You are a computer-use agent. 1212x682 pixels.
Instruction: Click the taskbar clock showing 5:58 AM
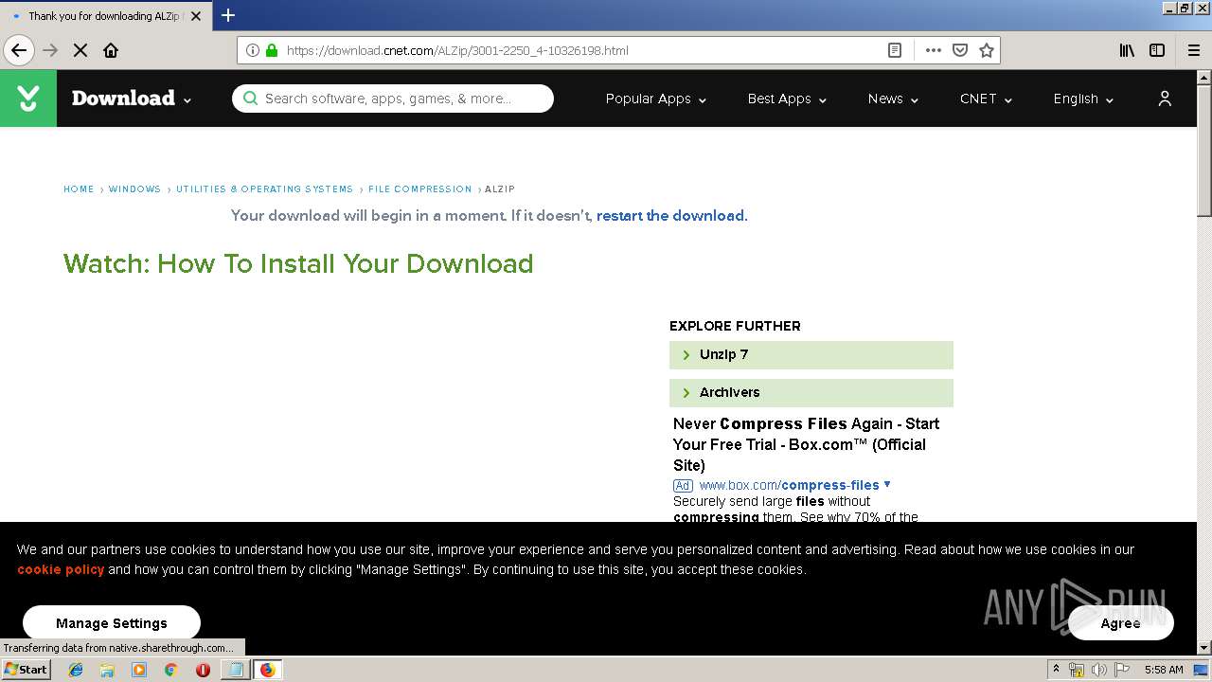pos(1164,670)
